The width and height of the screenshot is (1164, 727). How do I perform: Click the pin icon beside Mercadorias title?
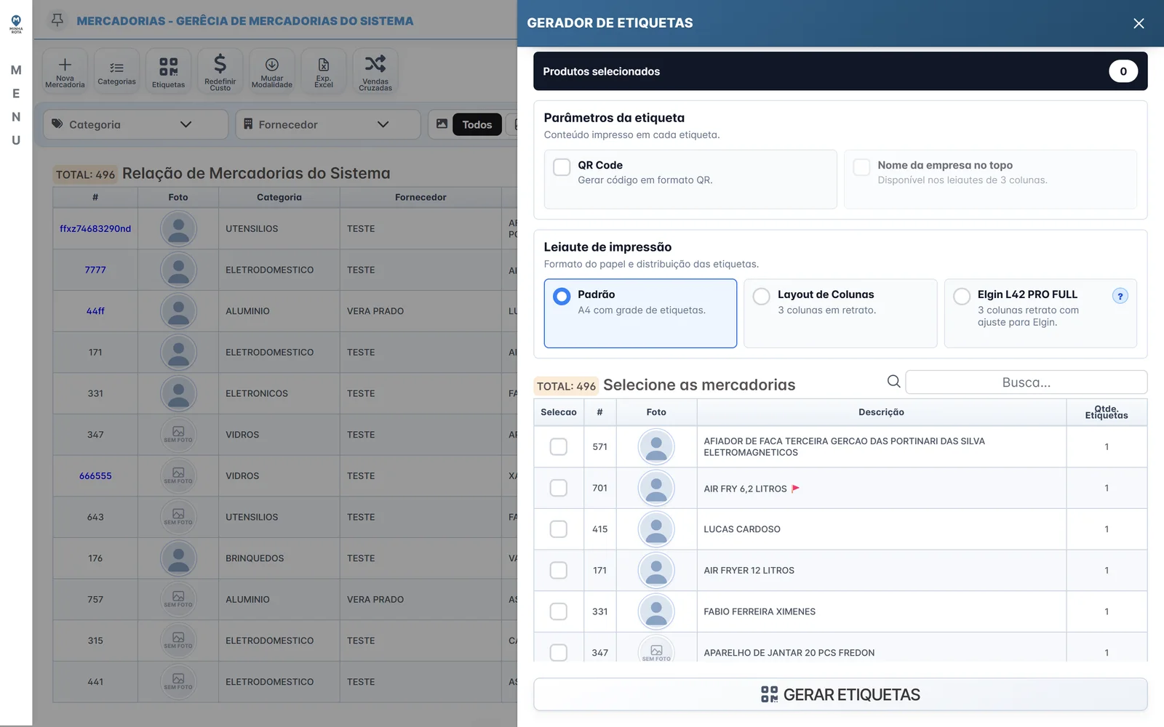57,20
